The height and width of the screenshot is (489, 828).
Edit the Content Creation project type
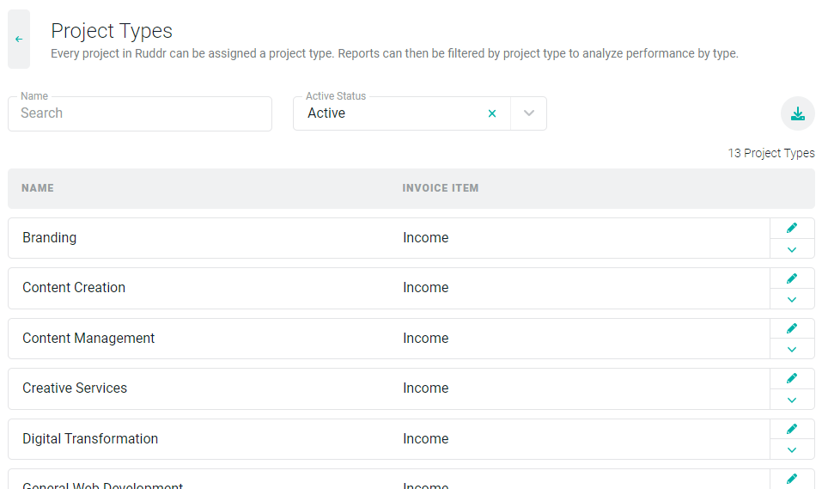point(792,278)
